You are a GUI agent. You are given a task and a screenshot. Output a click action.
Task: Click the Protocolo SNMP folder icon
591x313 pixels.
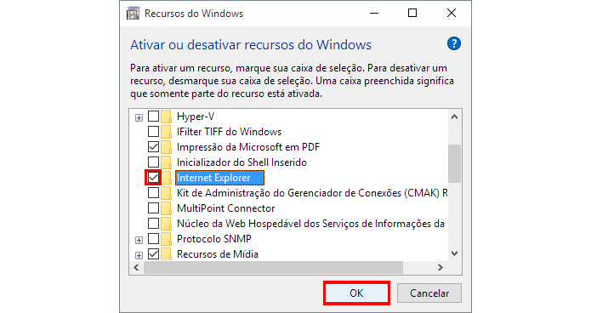[166, 239]
